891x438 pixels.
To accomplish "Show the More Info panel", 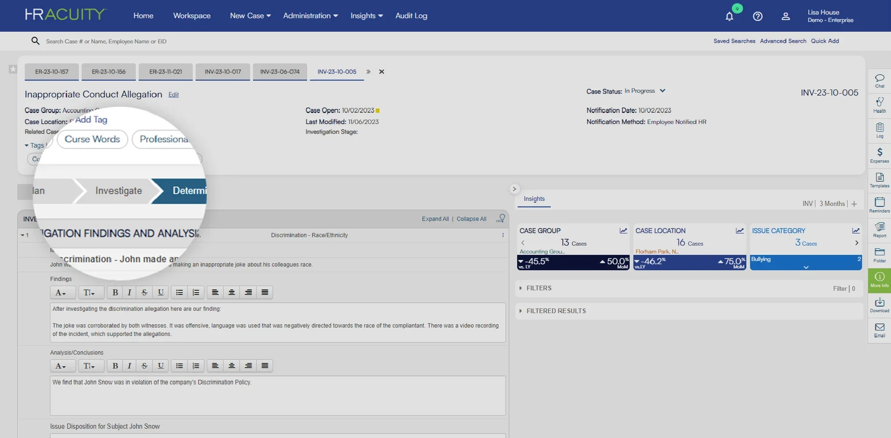I will click(x=880, y=281).
